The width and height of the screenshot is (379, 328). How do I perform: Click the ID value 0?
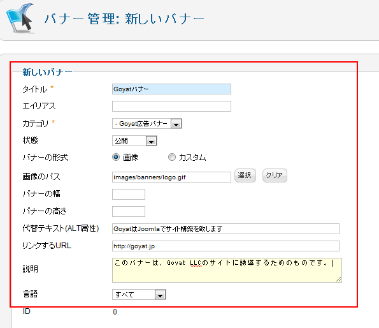115,312
